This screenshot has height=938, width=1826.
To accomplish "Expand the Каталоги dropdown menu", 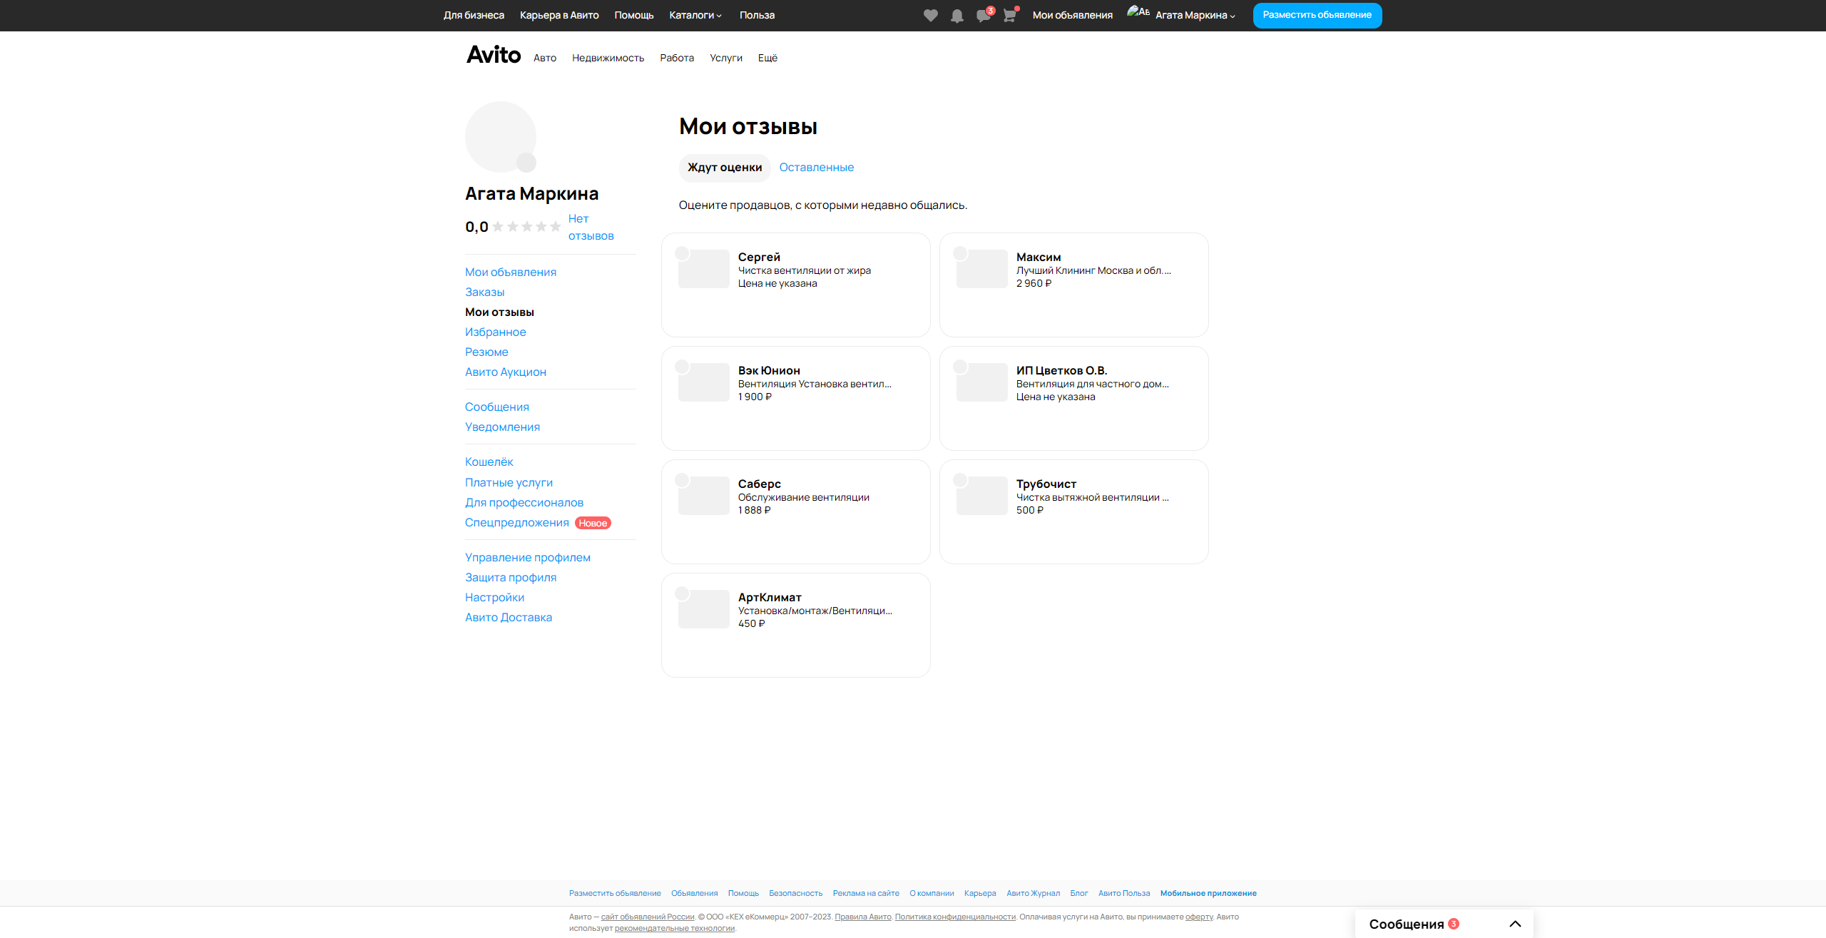I will tap(695, 15).
